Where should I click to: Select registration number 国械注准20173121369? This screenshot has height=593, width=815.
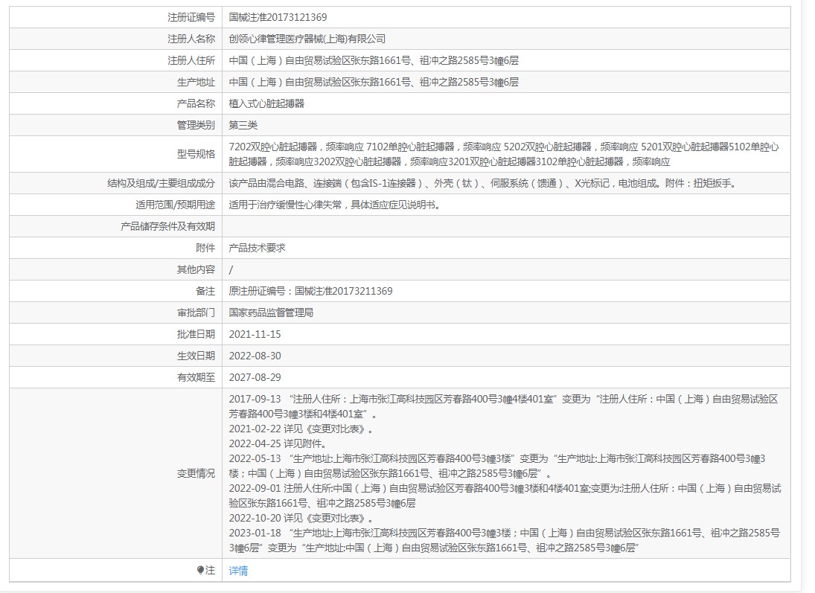point(278,18)
